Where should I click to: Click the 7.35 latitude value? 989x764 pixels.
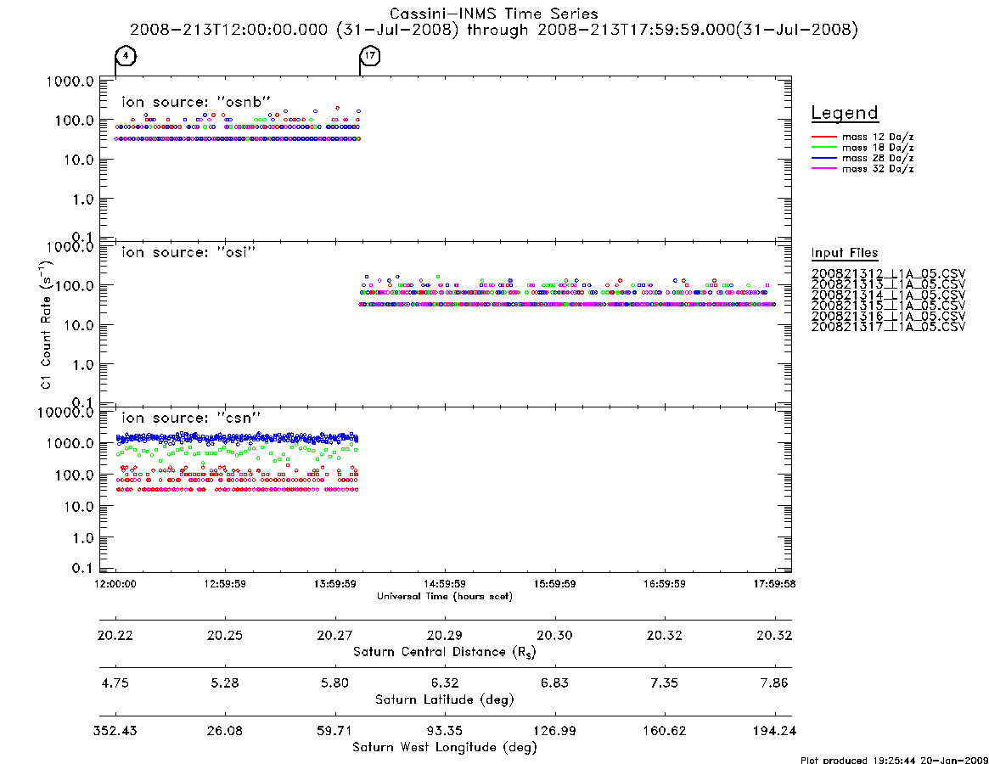[664, 683]
